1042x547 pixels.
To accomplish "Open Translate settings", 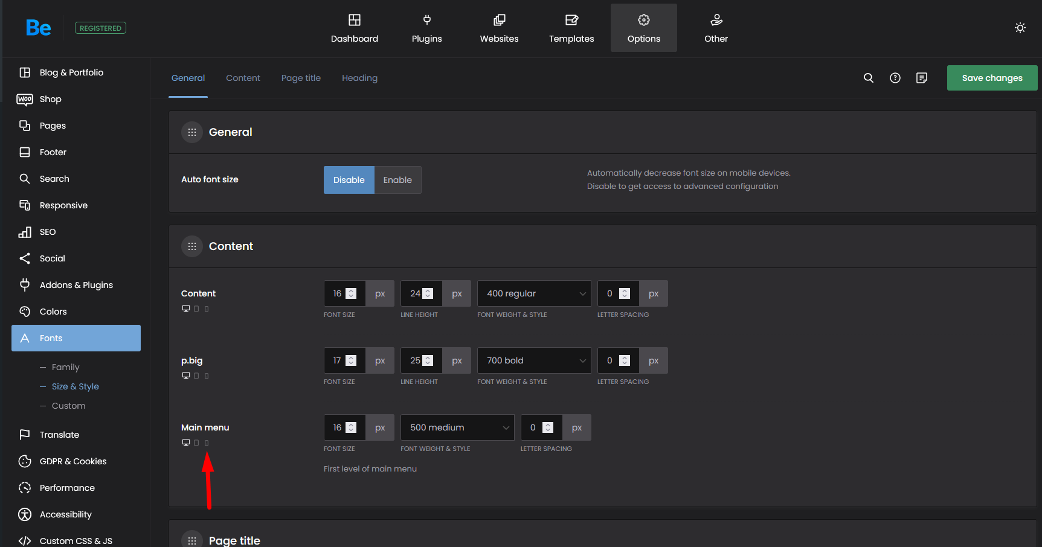I will [76, 435].
